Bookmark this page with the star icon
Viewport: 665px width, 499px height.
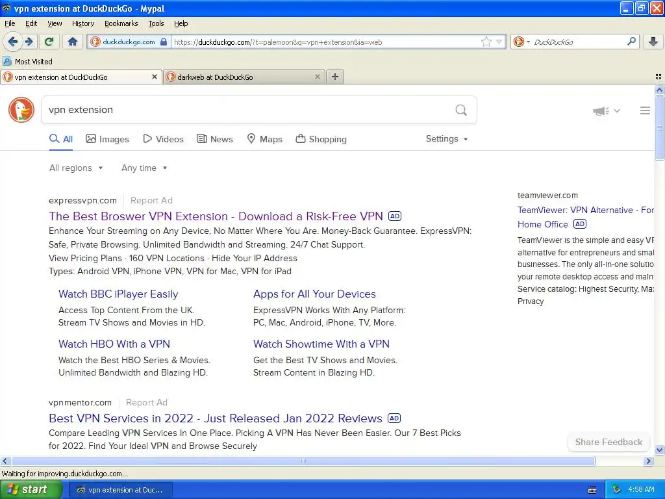(486, 42)
